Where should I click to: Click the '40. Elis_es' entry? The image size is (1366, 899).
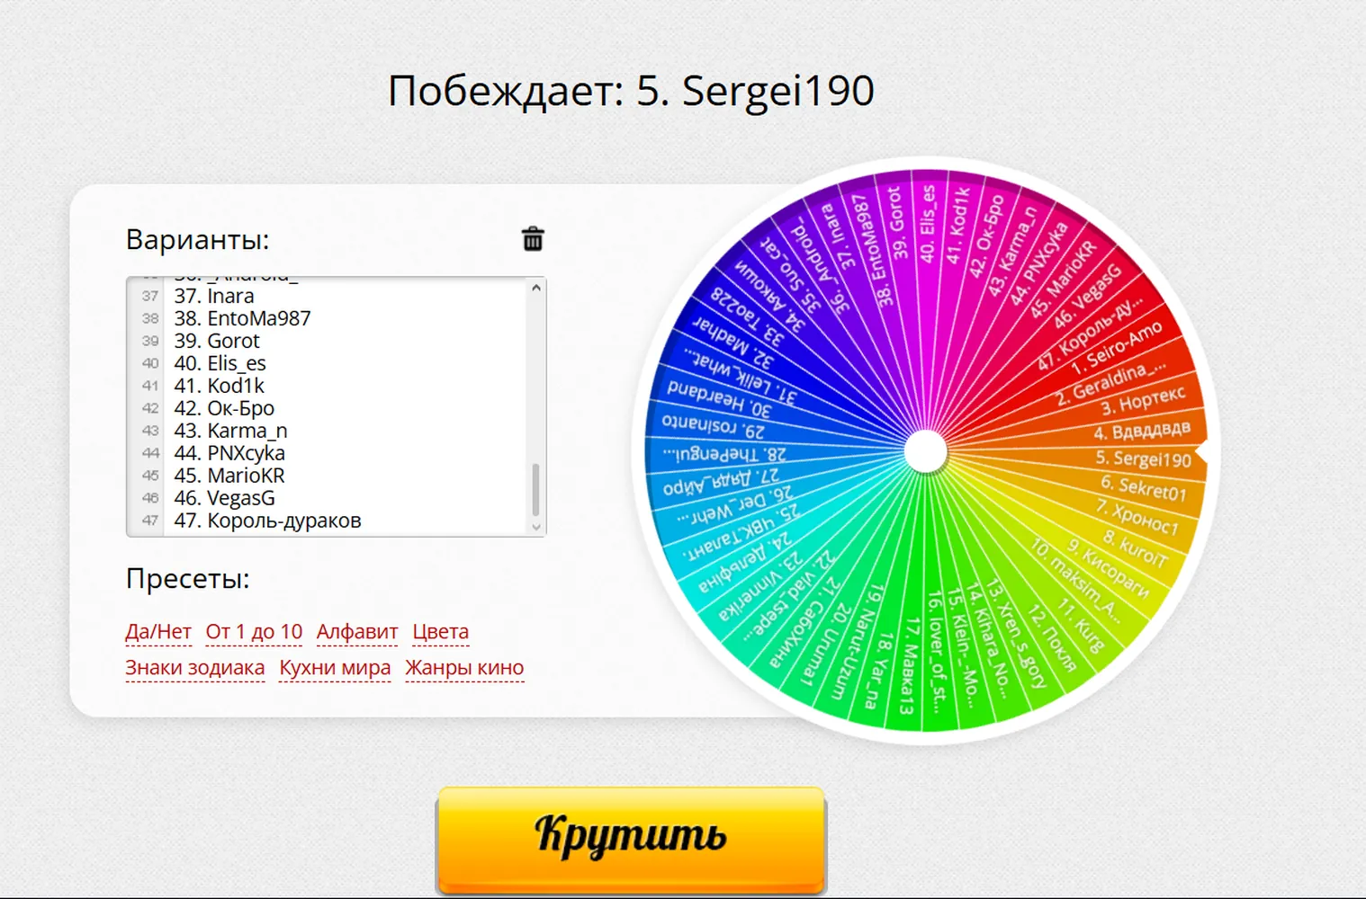[x=220, y=363]
